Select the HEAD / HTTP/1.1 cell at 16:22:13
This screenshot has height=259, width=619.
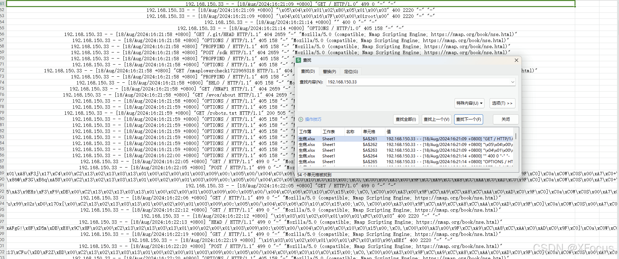point(291,222)
